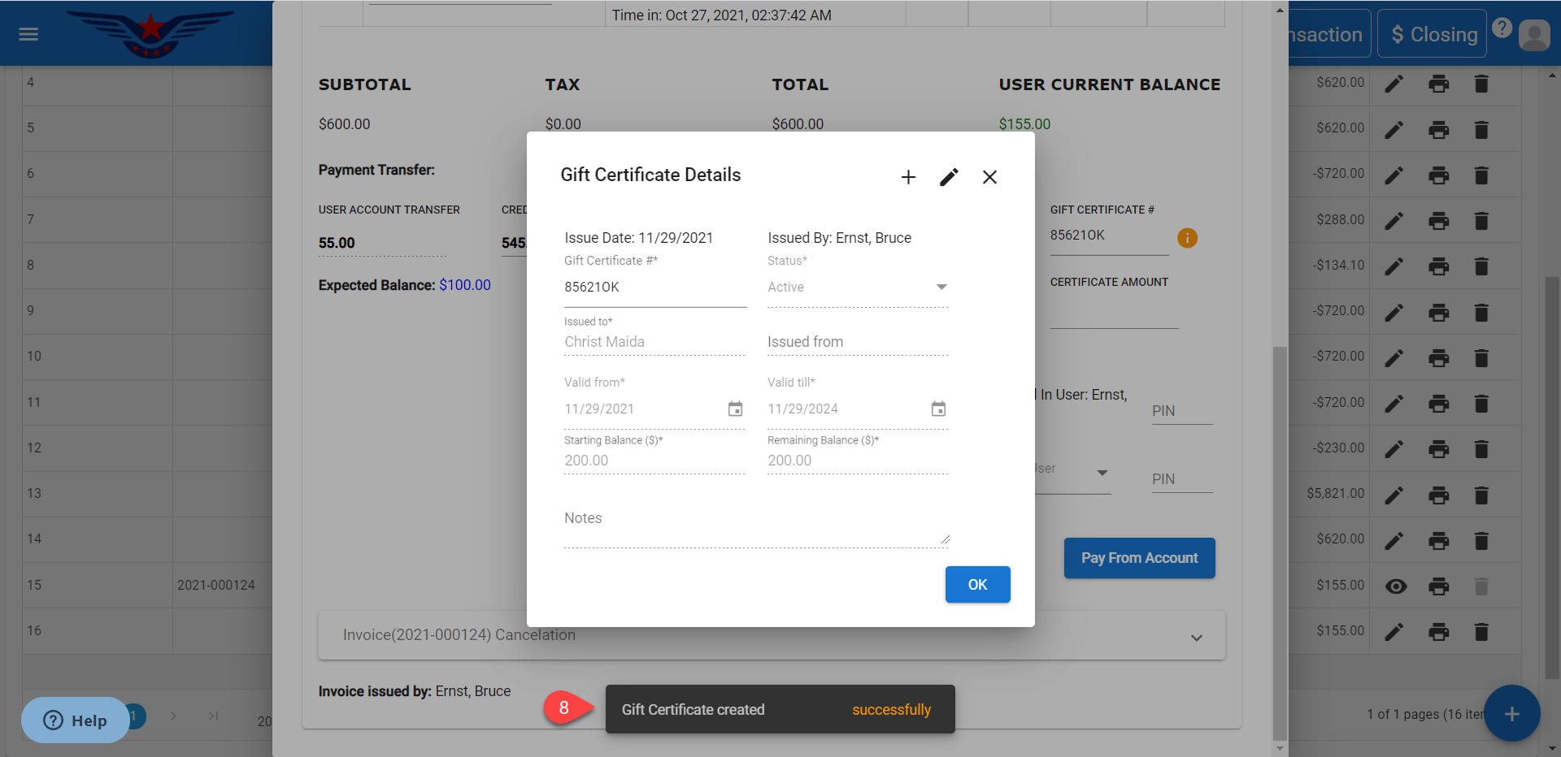Expand the Invoice Cancelation panel
Viewport: 1561px width, 757px height.
1196,637
